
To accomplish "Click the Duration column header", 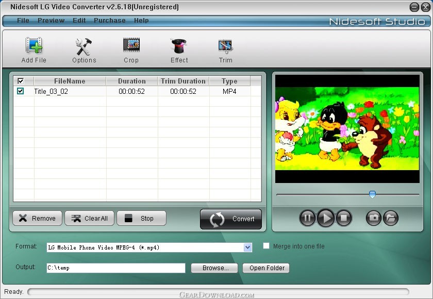I will tap(132, 81).
